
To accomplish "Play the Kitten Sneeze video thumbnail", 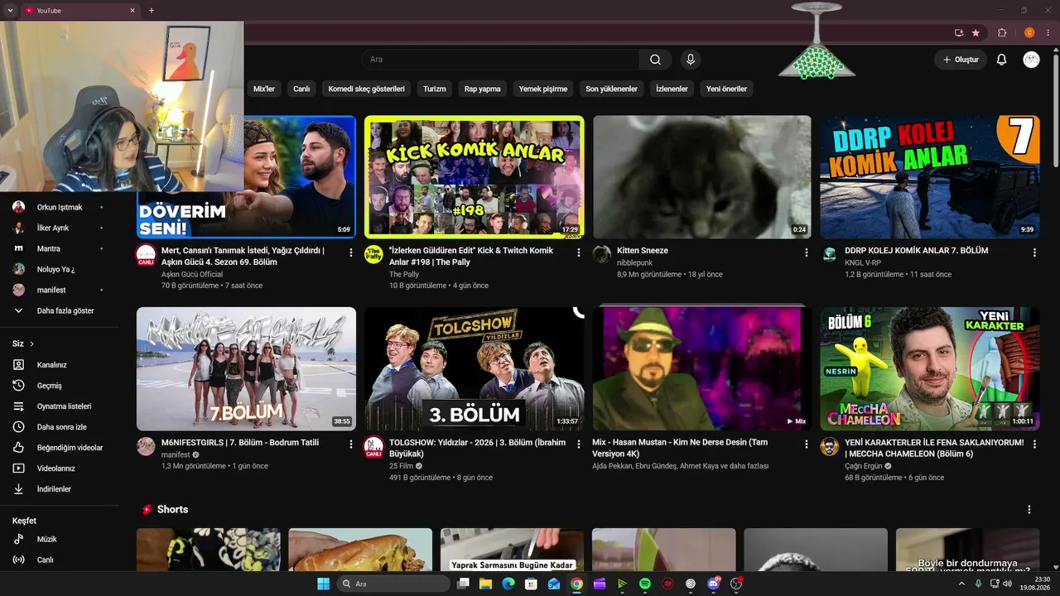I will tap(701, 177).
